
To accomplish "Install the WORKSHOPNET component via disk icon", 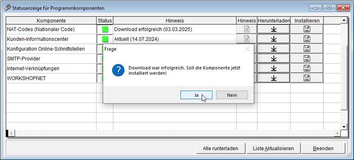I will pos(307,78).
